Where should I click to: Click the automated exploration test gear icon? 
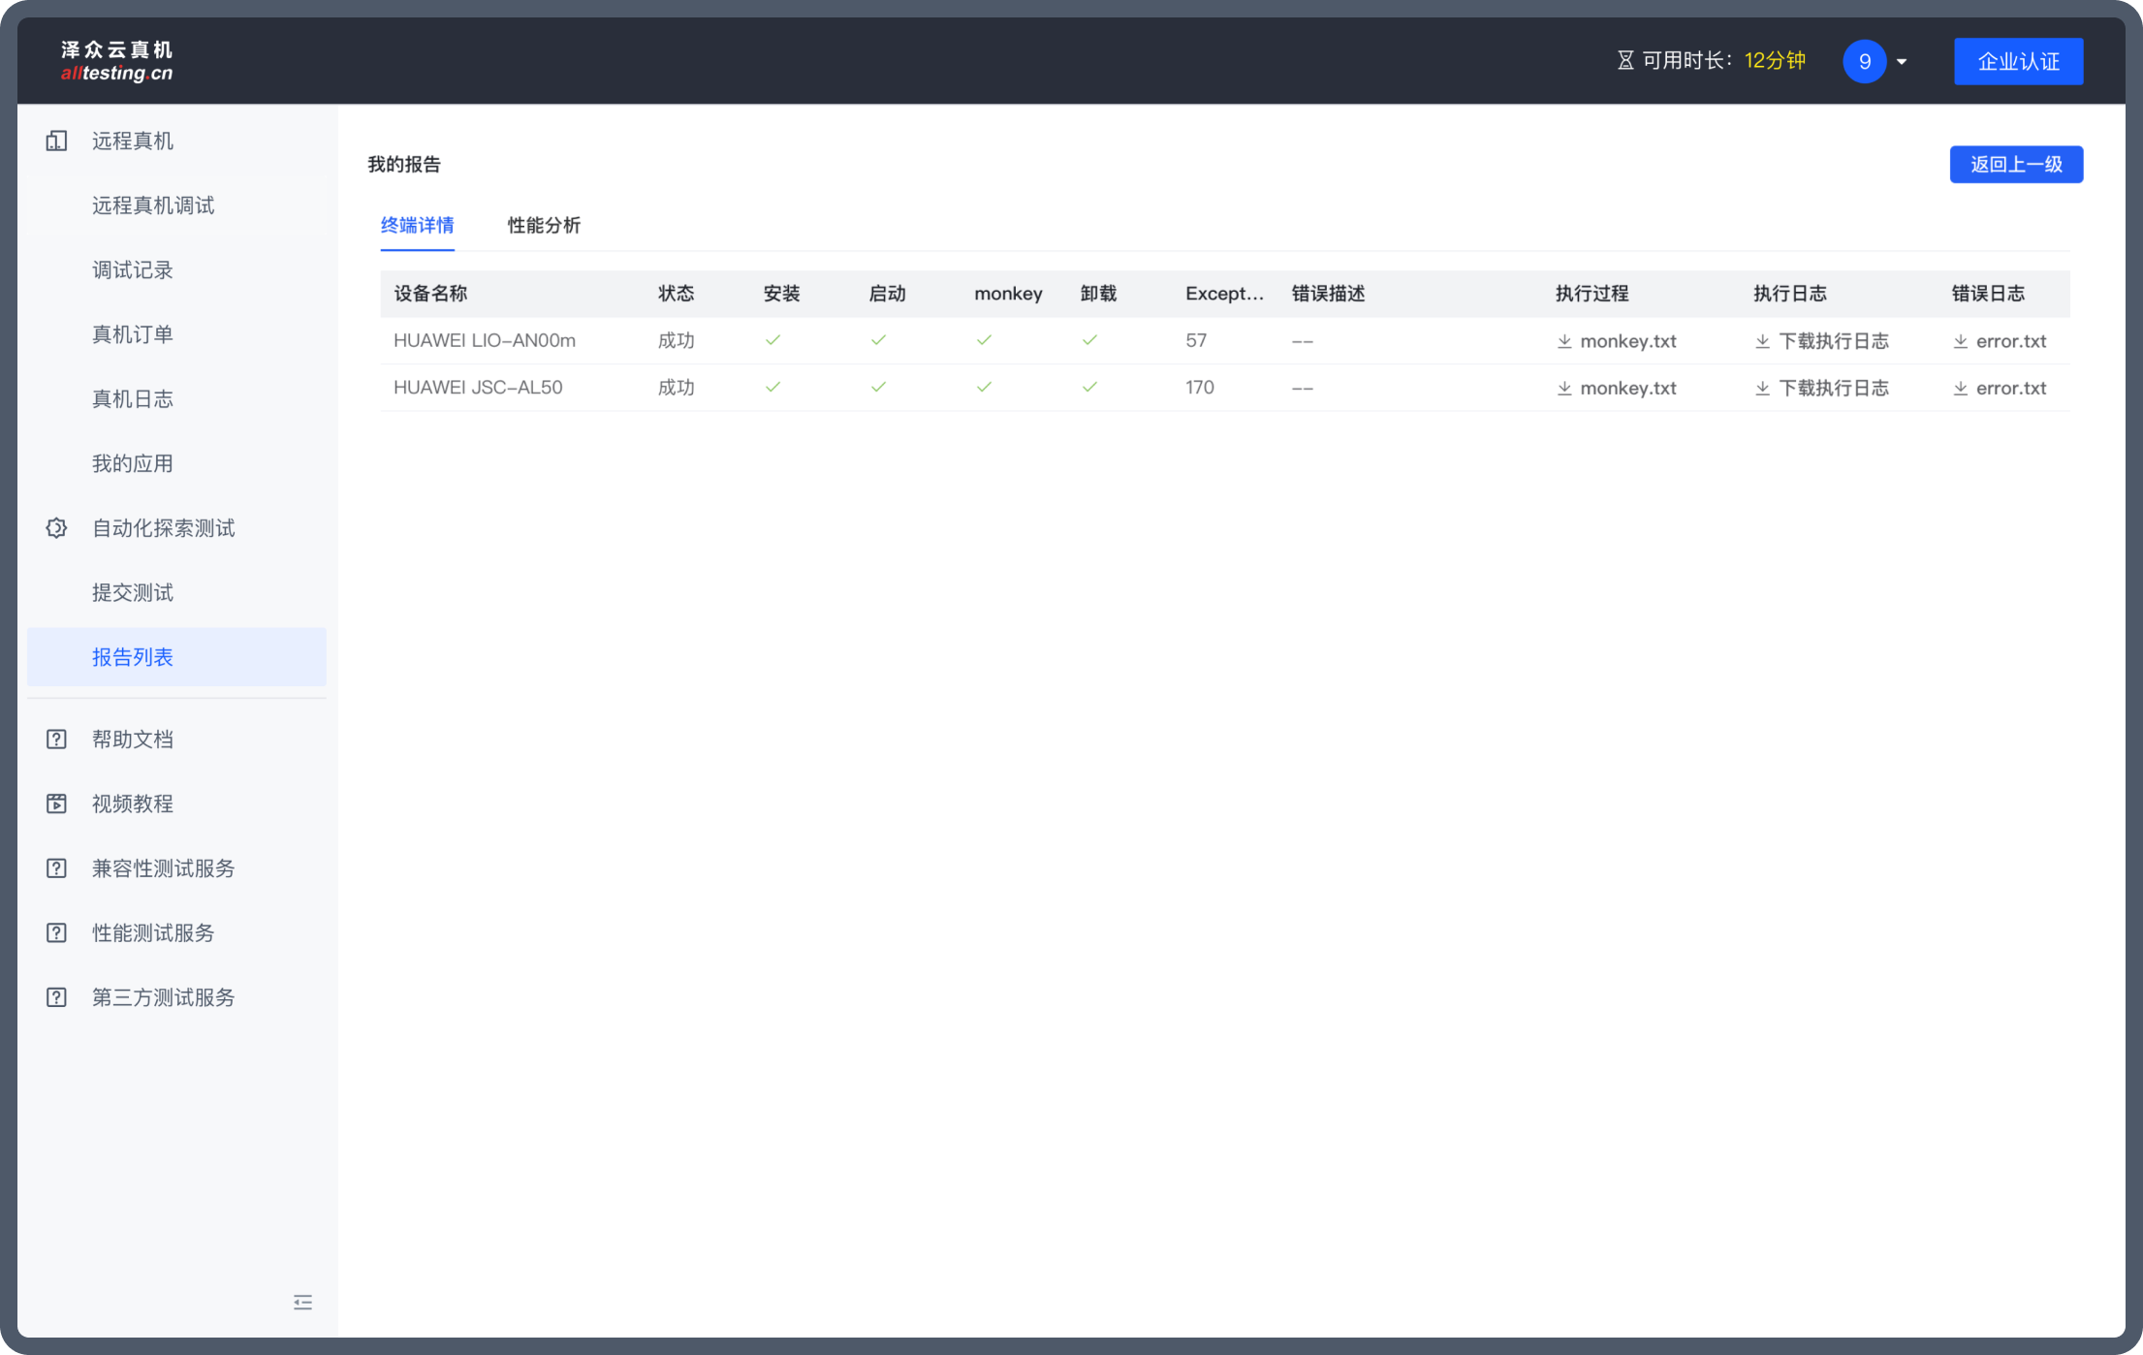(56, 528)
